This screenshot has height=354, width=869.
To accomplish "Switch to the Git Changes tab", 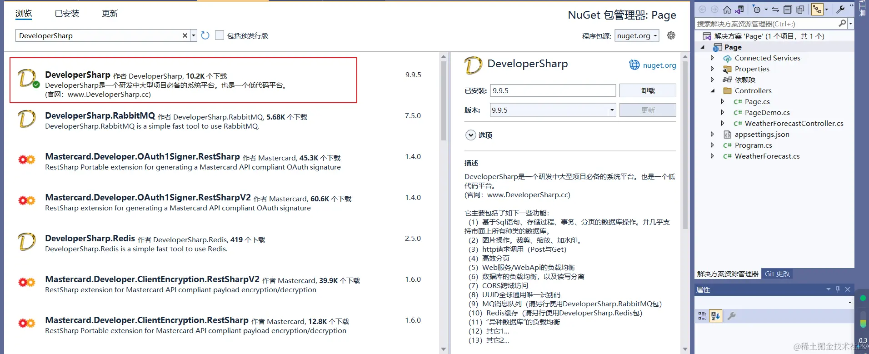I will [x=777, y=274].
